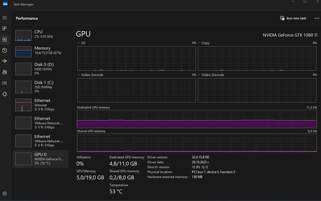Expand the Copy graph engine dropdown
Screen dimensions: 321x201
point(199,43)
